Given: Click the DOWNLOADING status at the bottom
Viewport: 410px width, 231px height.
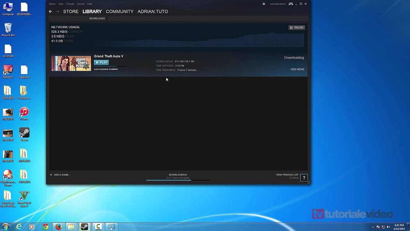Looking at the screenshot, I should pyautogui.click(x=178, y=175).
